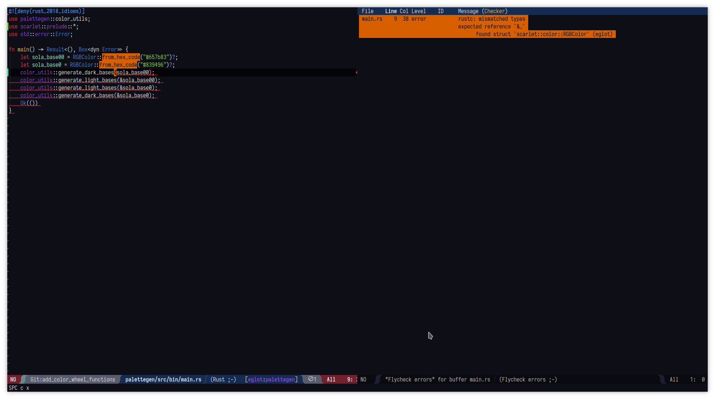Click the '*Flycheck errors* for buffer main.rs' title
715x399 pixels.
438,379
